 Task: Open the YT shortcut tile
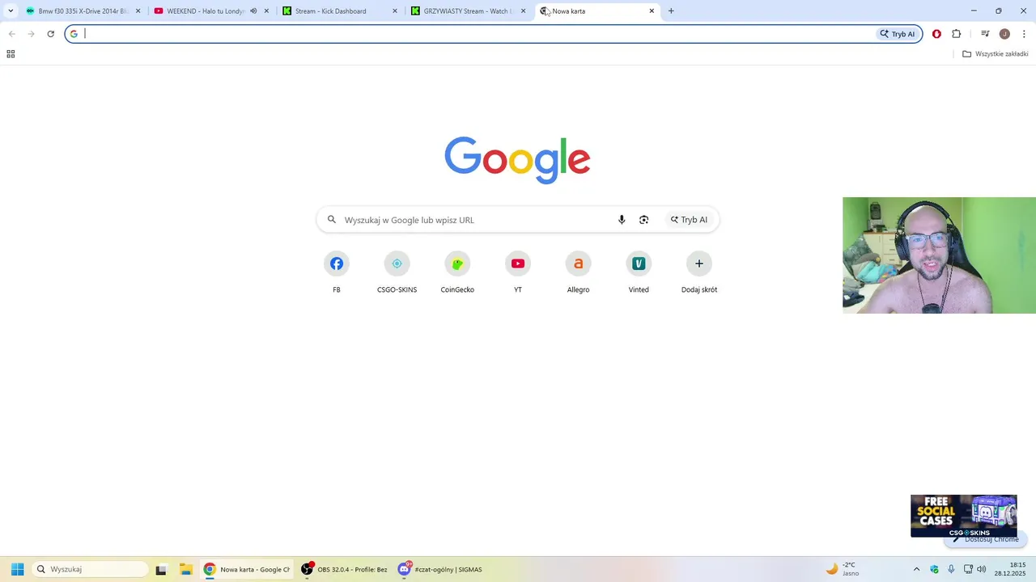[x=518, y=272]
